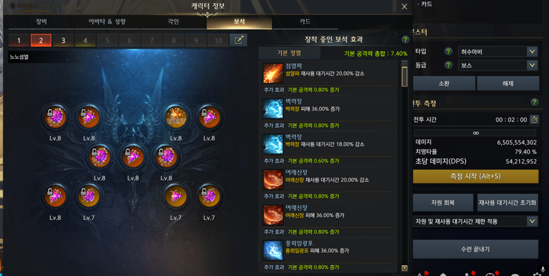Switch to gem preset 3
Screen dimensions: 549x276
tap(63, 41)
